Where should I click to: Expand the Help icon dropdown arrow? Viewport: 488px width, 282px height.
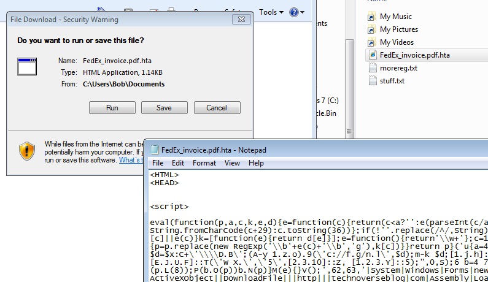[302, 12]
